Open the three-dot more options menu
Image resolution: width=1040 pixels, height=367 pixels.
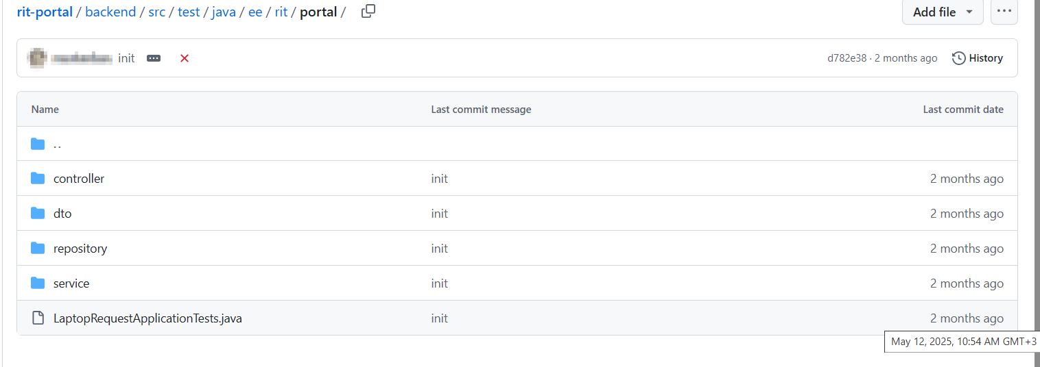click(x=1004, y=12)
